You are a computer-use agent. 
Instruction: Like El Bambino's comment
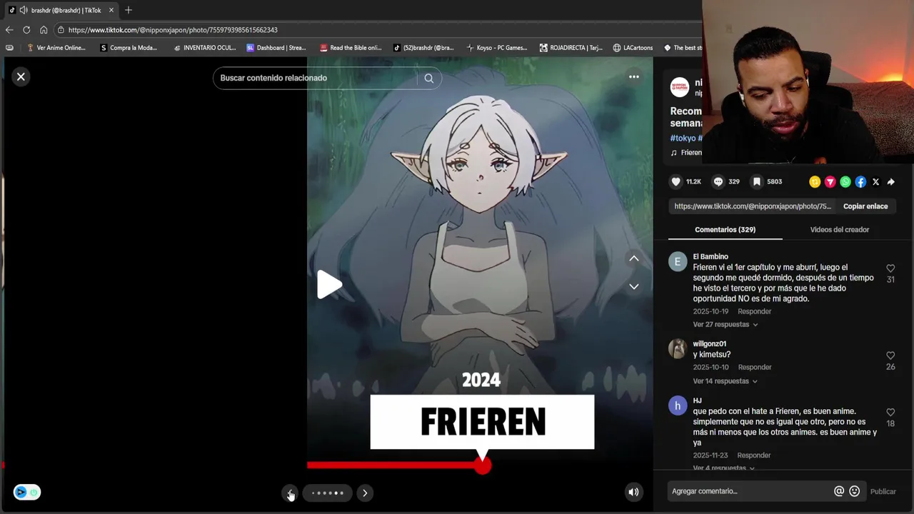tap(890, 268)
